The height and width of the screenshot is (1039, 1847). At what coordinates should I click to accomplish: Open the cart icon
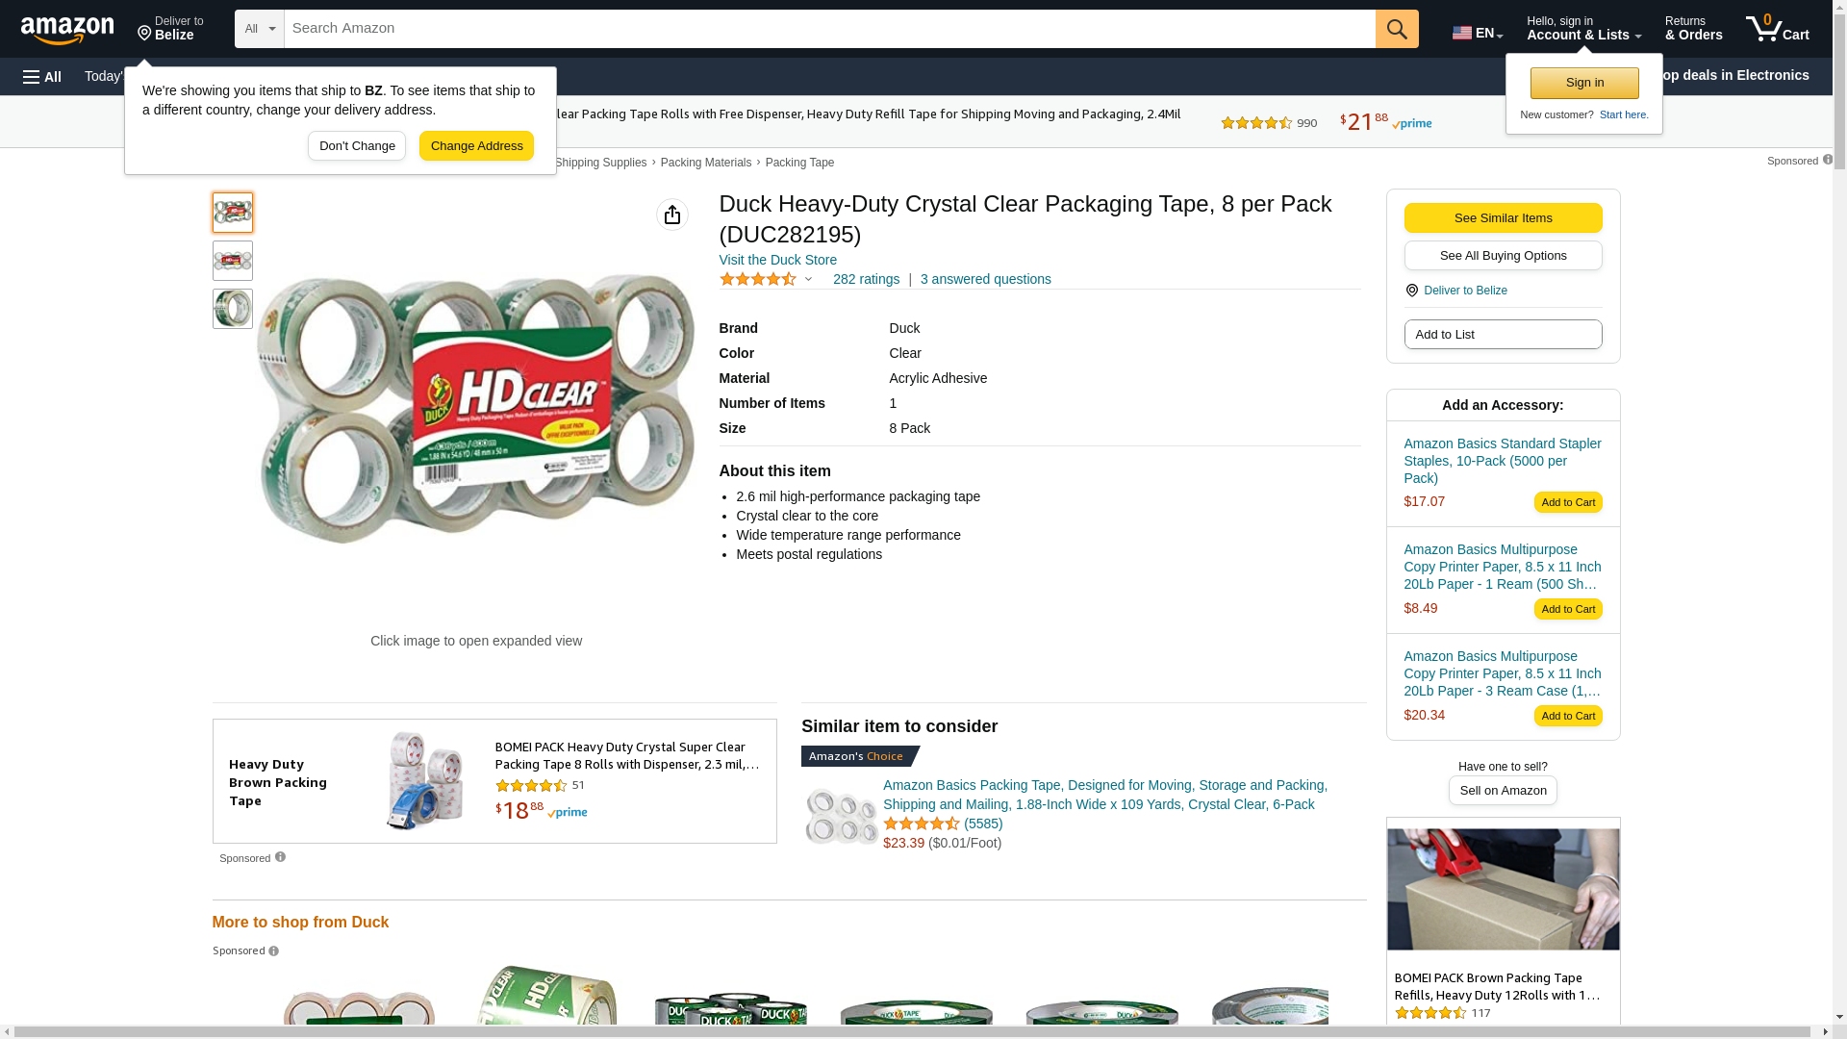click(x=1777, y=29)
